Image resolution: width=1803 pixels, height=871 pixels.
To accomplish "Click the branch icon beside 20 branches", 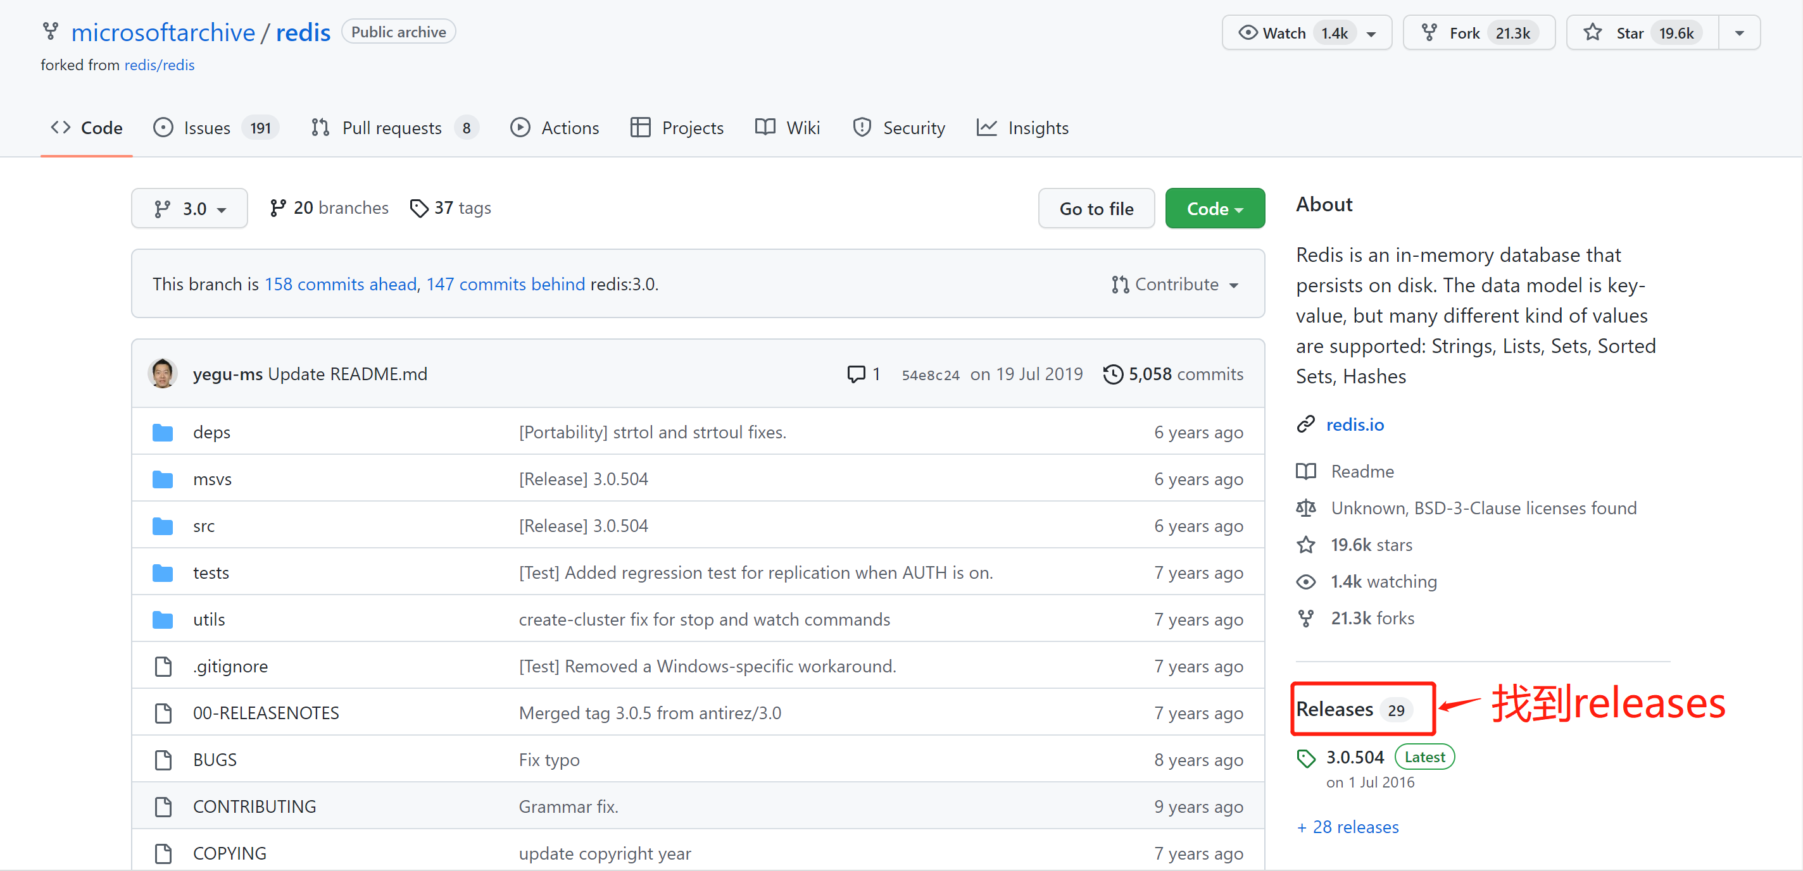I will click(277, 207).
